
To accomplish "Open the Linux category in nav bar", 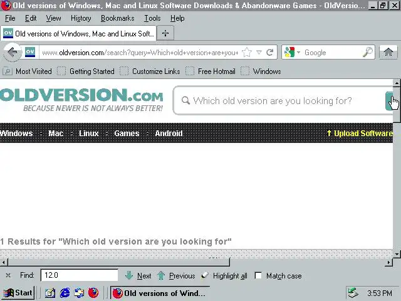I will click(88, 134).
